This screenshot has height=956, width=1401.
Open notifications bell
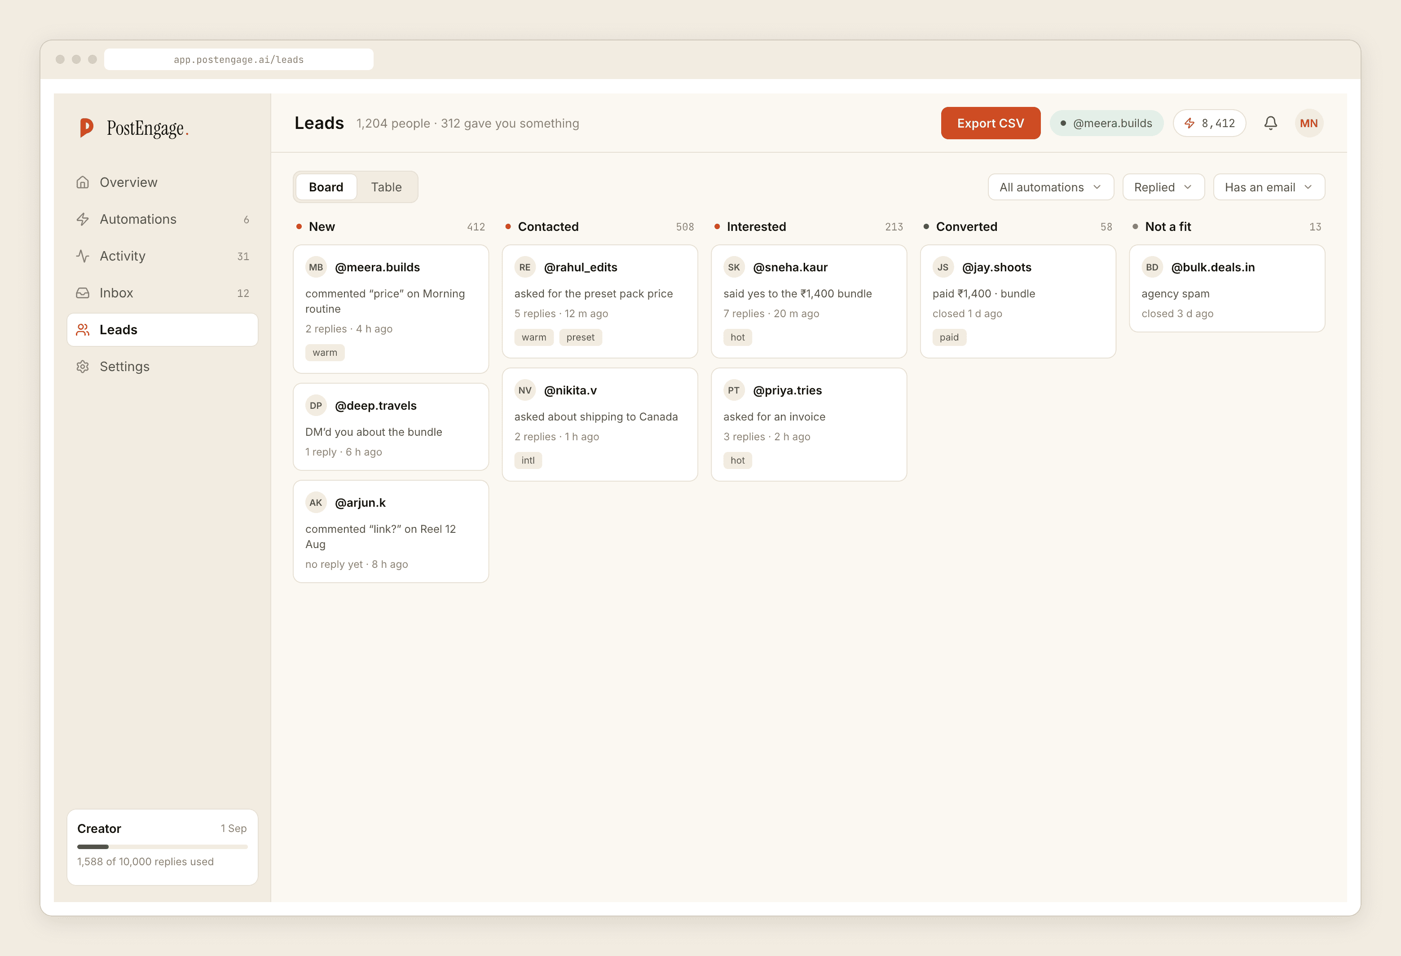1270,123
